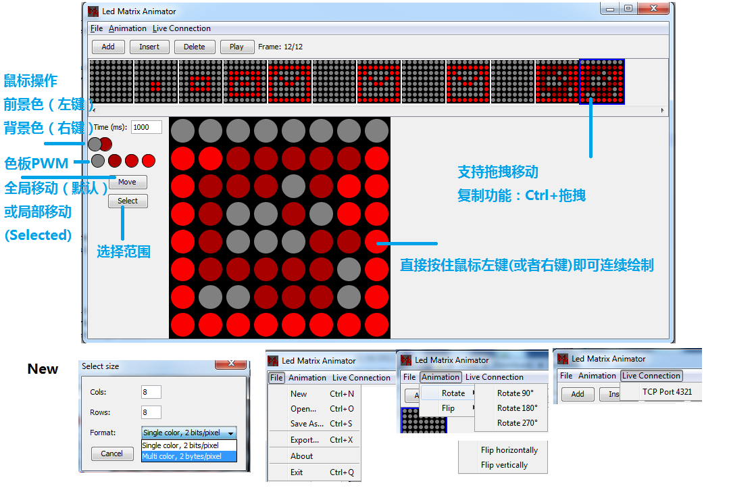Image resolution: width=729 pixels, height=490 pixels.
Task: Add a new frame to the animation
Action: 108,47
